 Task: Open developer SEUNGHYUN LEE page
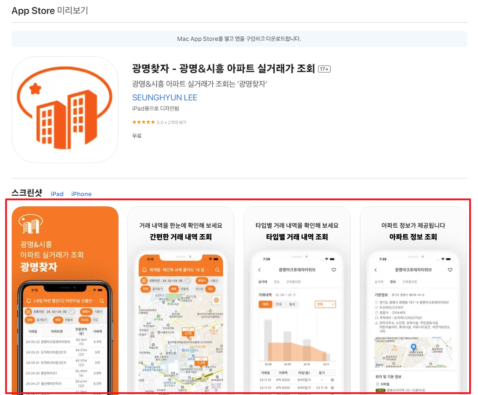coord(165,98)
